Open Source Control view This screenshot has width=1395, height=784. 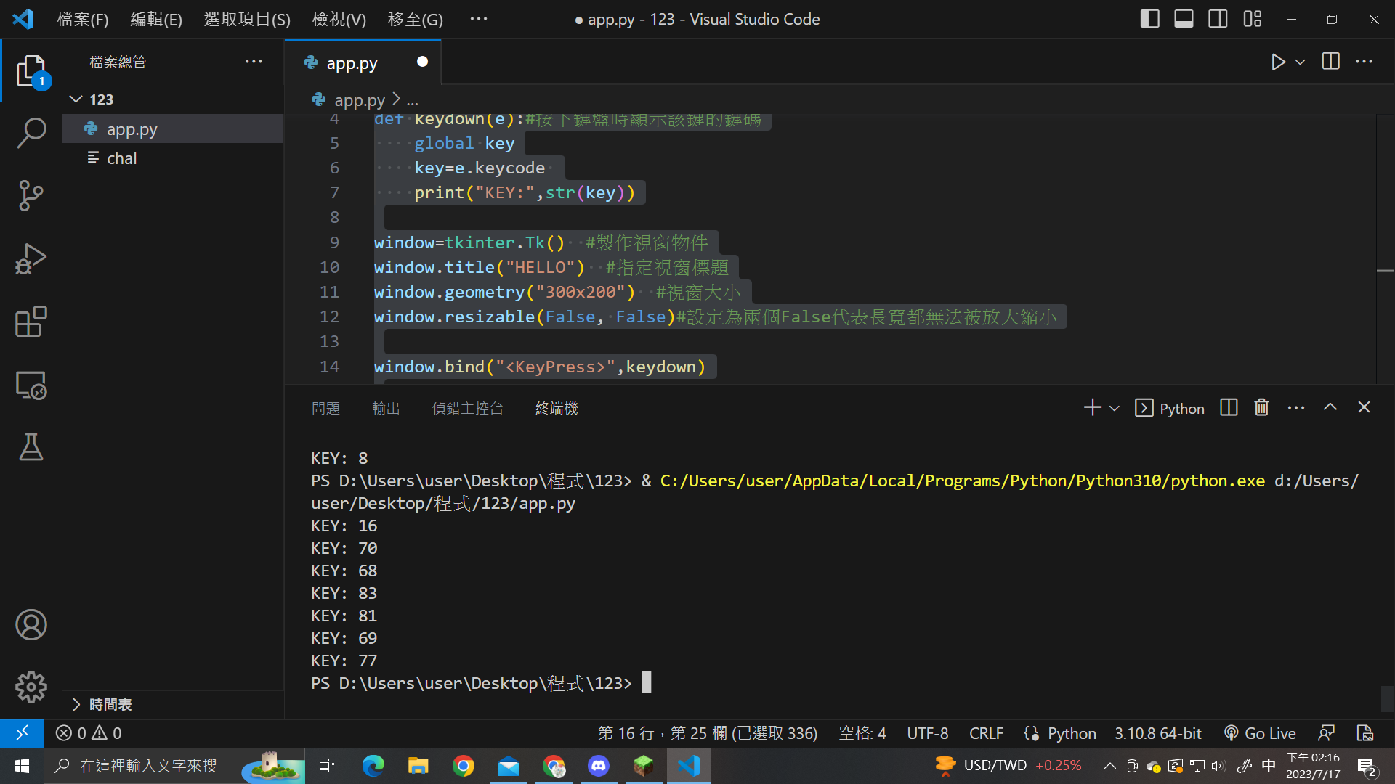click(x=31, y=195)
